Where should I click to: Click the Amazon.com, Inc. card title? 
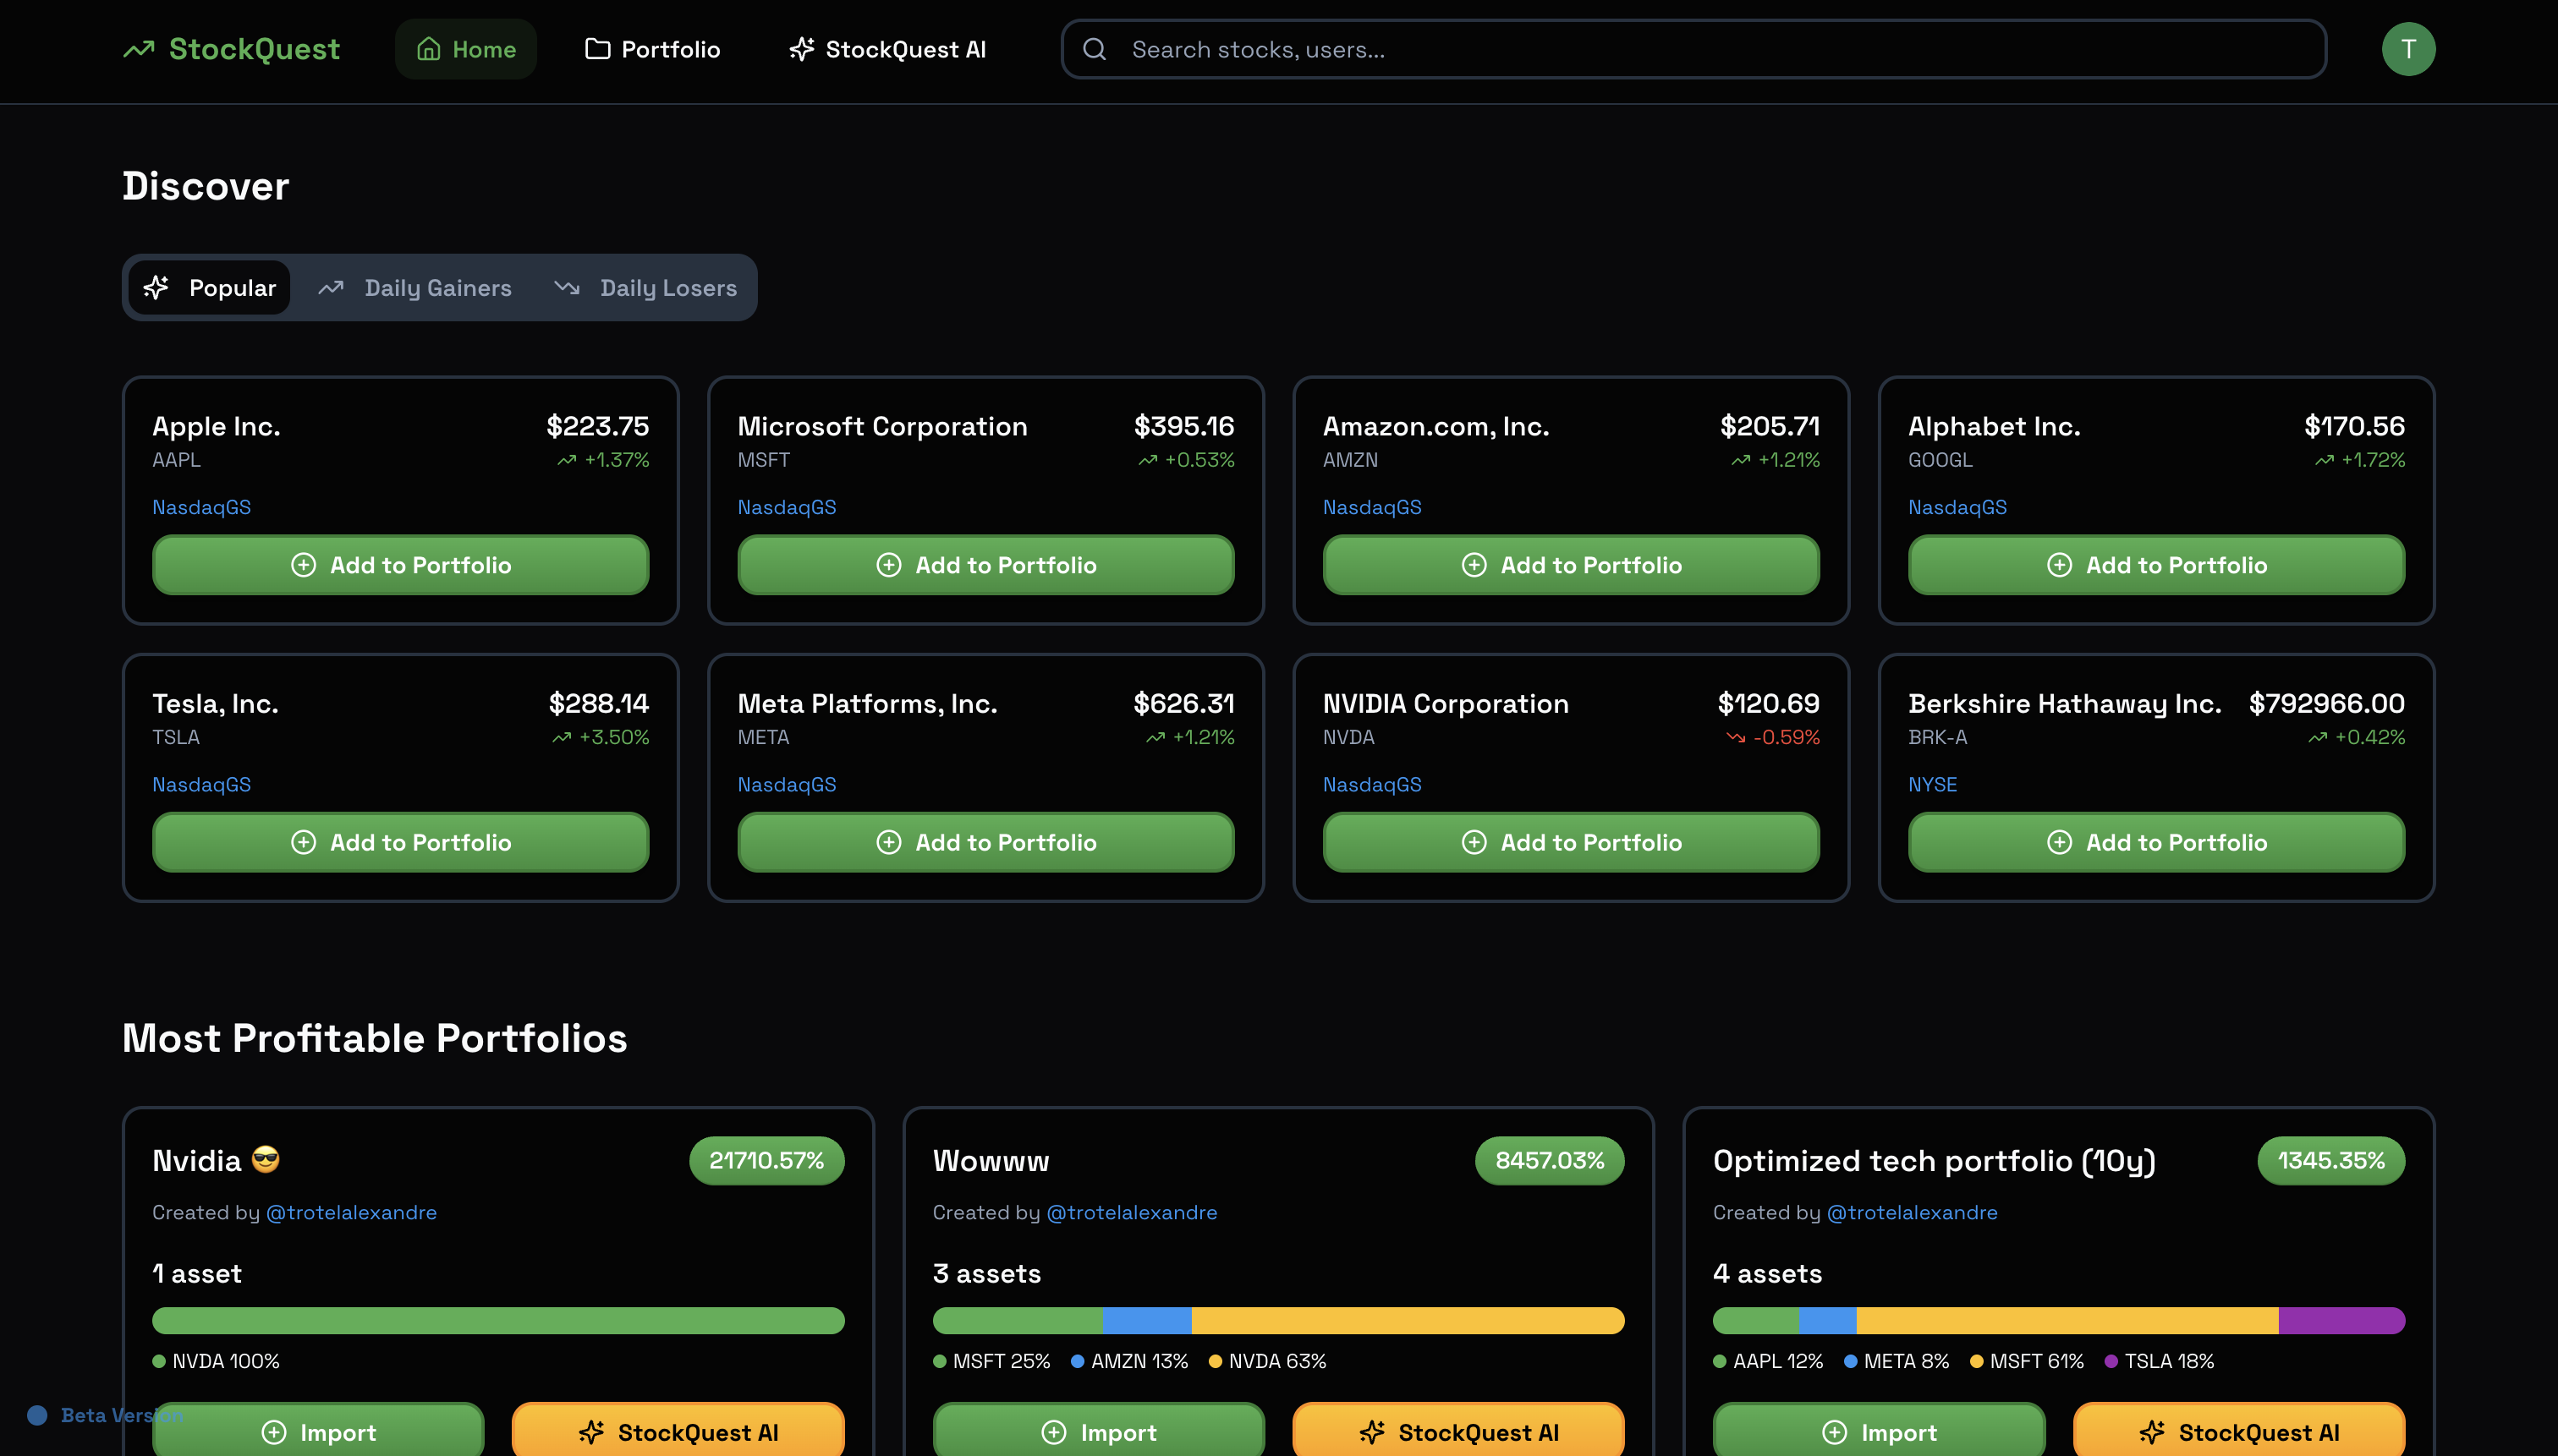point(1435,426)
